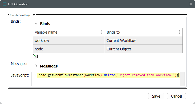Click the JavaScript editor vertical scrollbar
The height and width of the screenshot is (104, 195).
pos(182,79)
